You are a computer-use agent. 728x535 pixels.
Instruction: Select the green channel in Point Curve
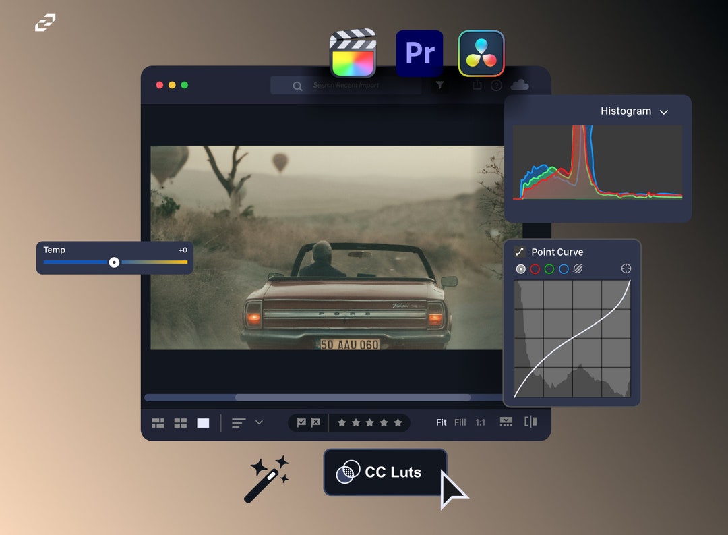pyautogui.click(x=549, y=269)
